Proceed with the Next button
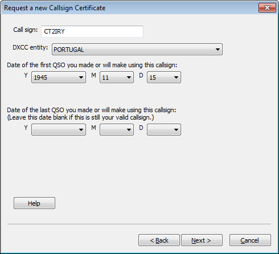Viewport: 279px width, 254px height. (202, 240)
